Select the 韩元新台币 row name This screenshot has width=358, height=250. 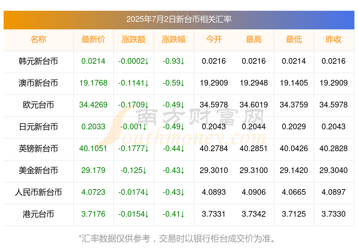38,61
